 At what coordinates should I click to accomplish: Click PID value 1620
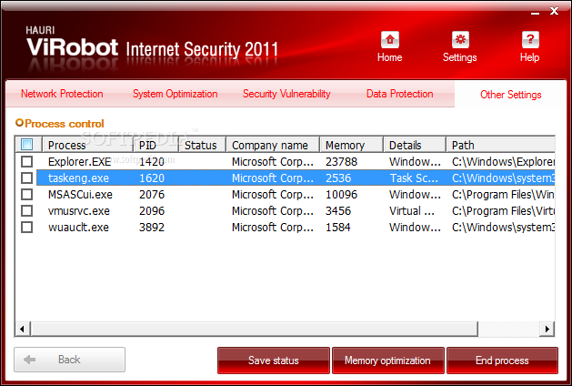coord(152,178)
